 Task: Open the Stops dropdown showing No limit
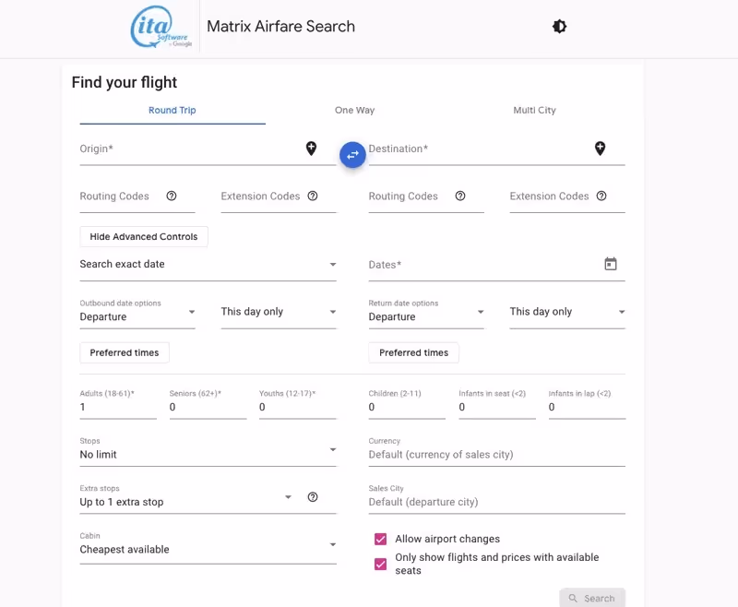[x=208, y=450]
